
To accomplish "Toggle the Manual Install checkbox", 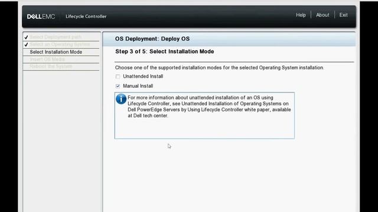I will (x=118, y=86).
